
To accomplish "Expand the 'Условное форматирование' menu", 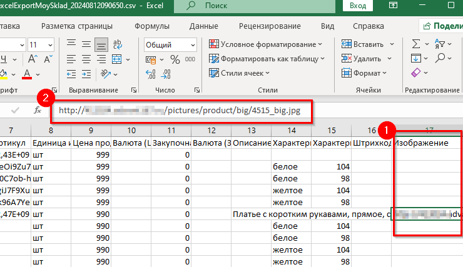I will [x=266, y=44].
